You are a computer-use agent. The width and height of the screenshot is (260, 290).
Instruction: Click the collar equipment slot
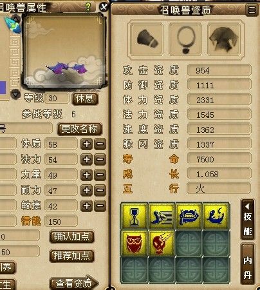185,39
